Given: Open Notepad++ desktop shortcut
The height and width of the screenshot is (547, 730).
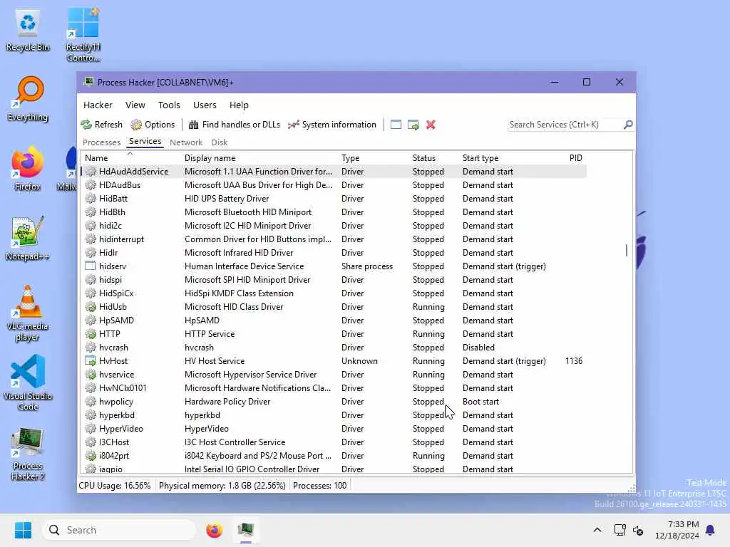Looking at the screenshot, I should point(28,239).
